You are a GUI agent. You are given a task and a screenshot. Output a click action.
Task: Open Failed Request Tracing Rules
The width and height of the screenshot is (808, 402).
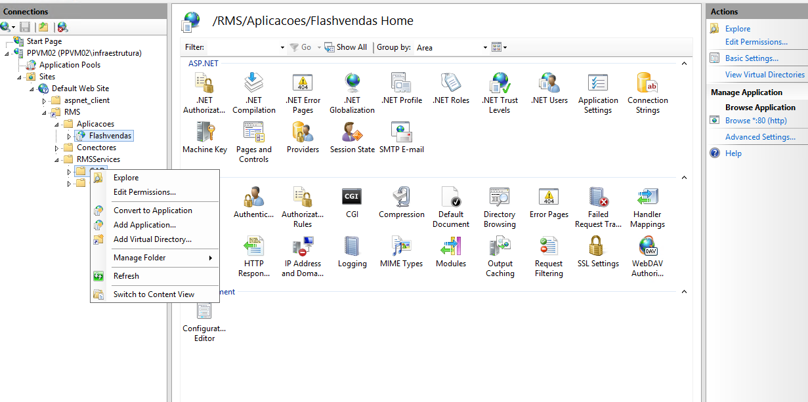[x=598, y=207]
